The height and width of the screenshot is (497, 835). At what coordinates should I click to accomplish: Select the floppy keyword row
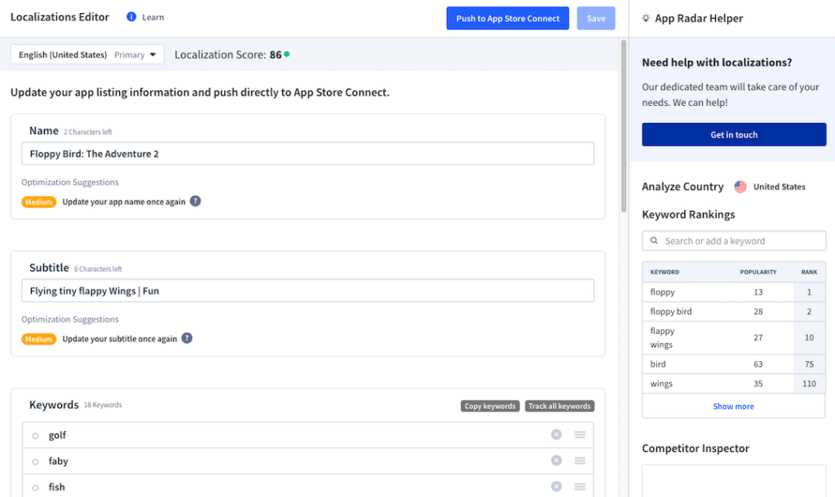click(734, 292)
